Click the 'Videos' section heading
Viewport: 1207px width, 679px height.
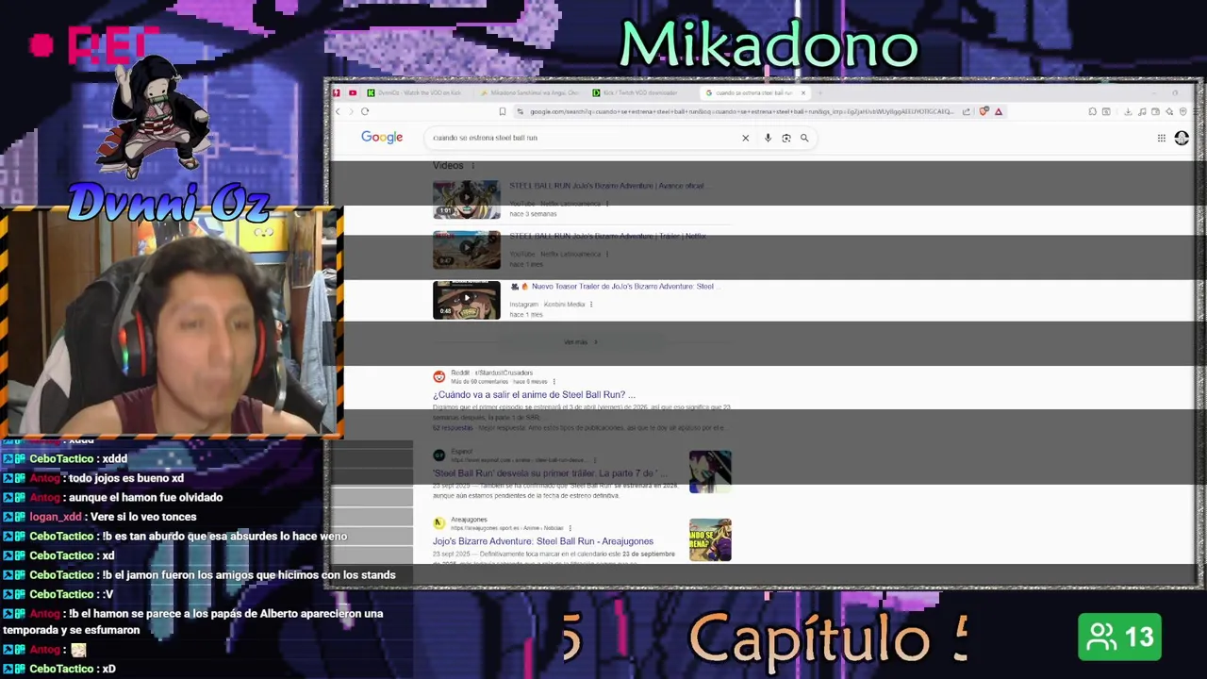pyautogui.click(x=448, y=166)
